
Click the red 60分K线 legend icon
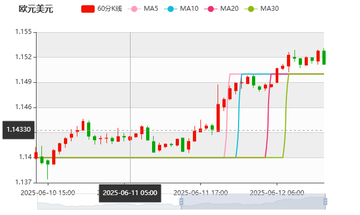coord(88,9)
